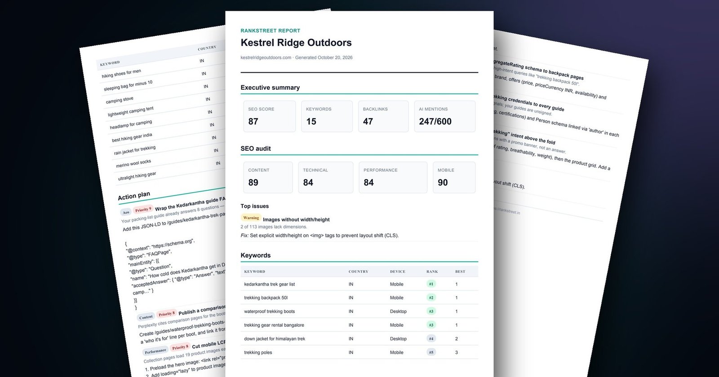Click the RANK column header
Image resolution: width=719 pixels, height=377 pixels.
[432, 272]
